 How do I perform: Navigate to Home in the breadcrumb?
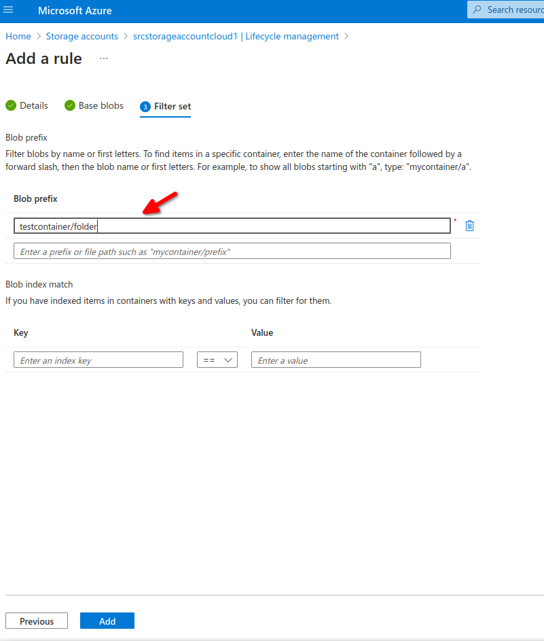coord(18,36)
